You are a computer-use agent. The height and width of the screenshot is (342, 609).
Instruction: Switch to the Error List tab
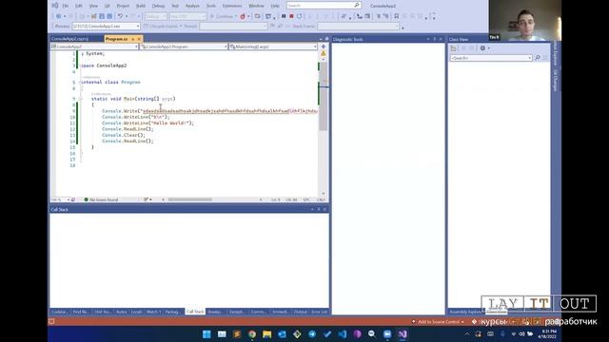click(320, 312)
